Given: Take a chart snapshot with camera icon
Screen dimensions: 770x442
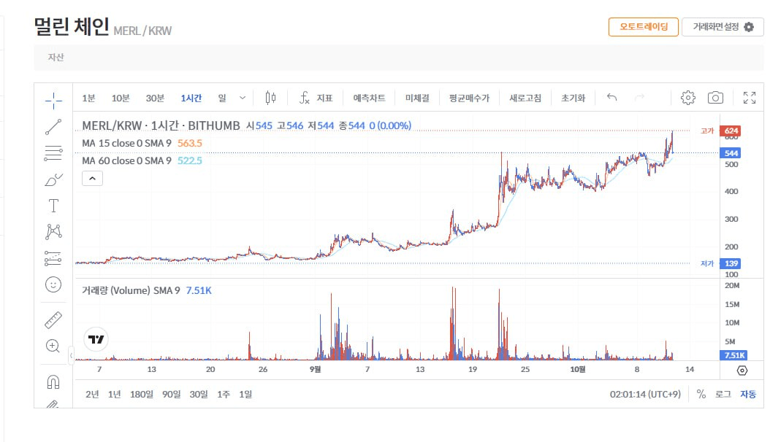Looking at the screenshot, I should (715, 98).
